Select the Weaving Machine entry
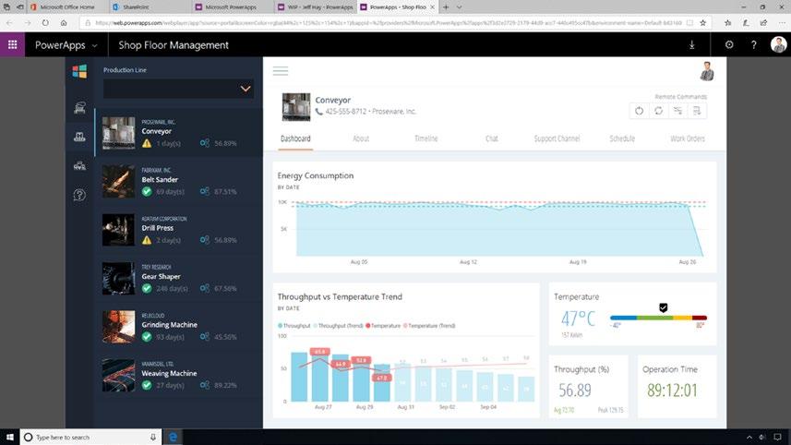 coord(178,375)
